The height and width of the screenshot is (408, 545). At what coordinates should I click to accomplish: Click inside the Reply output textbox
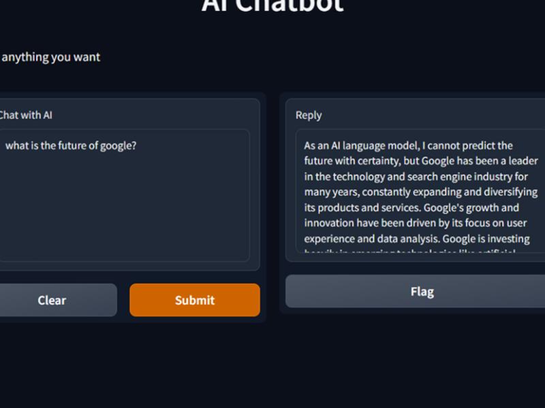(x=420, y=191)
